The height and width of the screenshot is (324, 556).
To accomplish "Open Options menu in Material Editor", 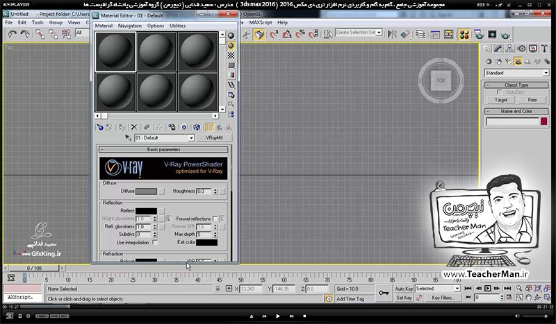I will pyautogui.click(x=156, y=26).
